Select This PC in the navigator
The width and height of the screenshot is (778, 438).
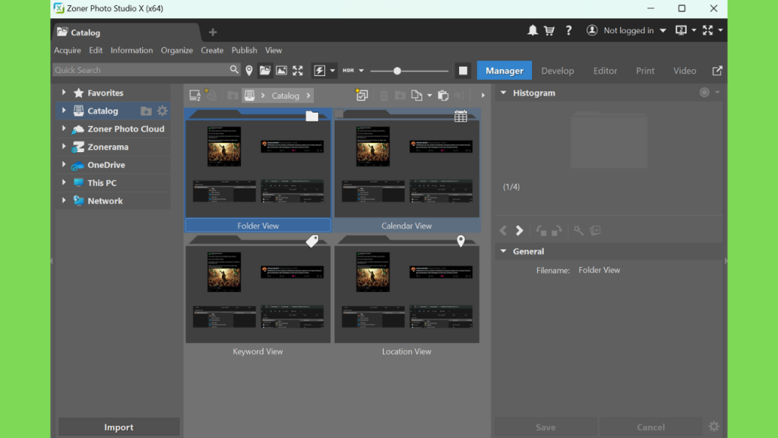pos(102,182)
